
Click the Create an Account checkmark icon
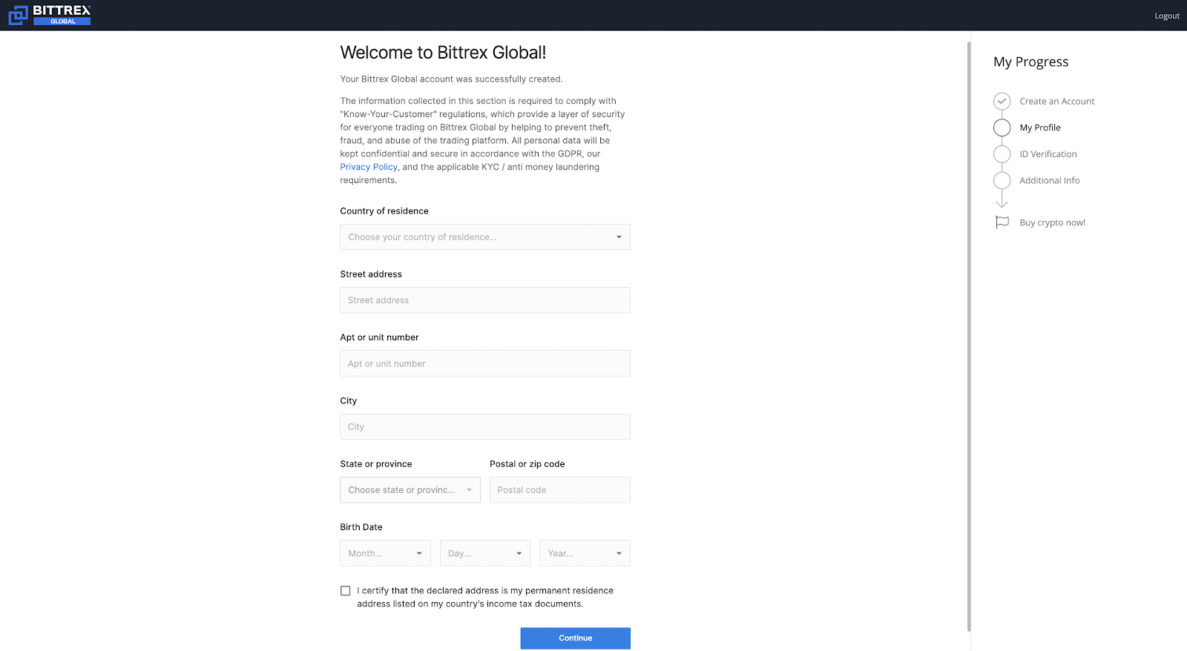(x=1002, y=101)
